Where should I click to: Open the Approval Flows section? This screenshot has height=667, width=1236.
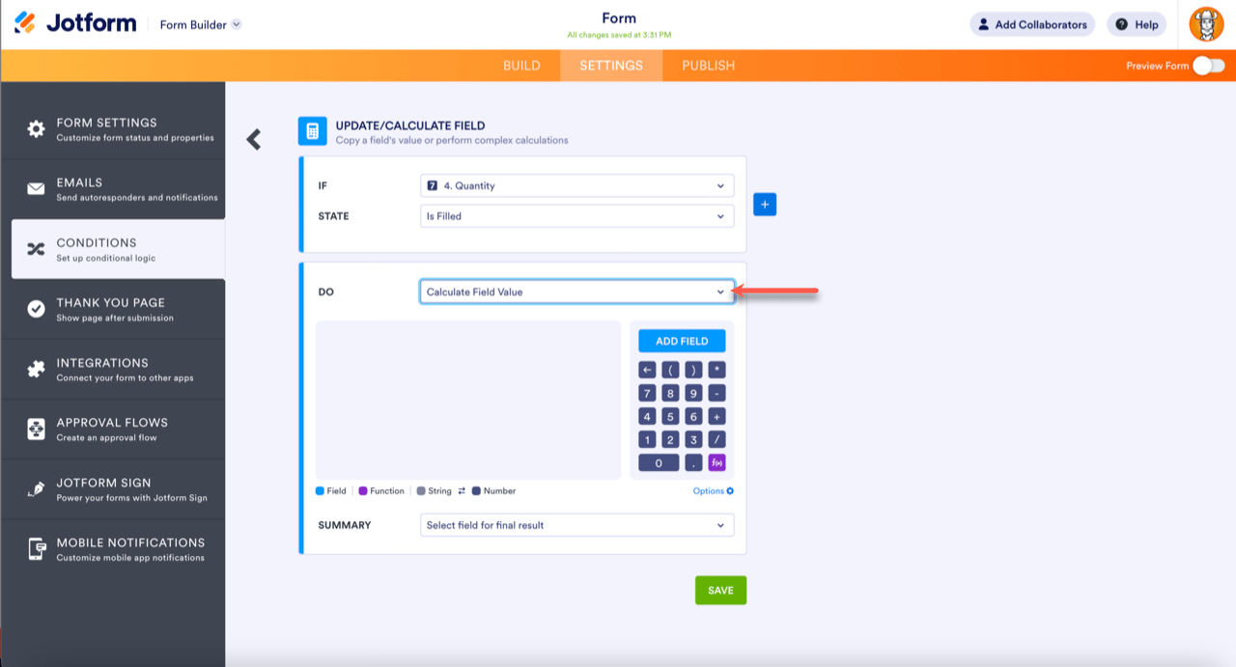113,430
